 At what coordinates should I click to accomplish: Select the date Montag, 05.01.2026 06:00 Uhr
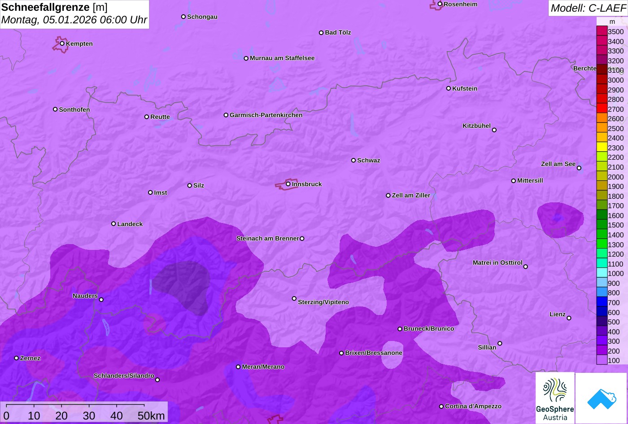(74, 20)
